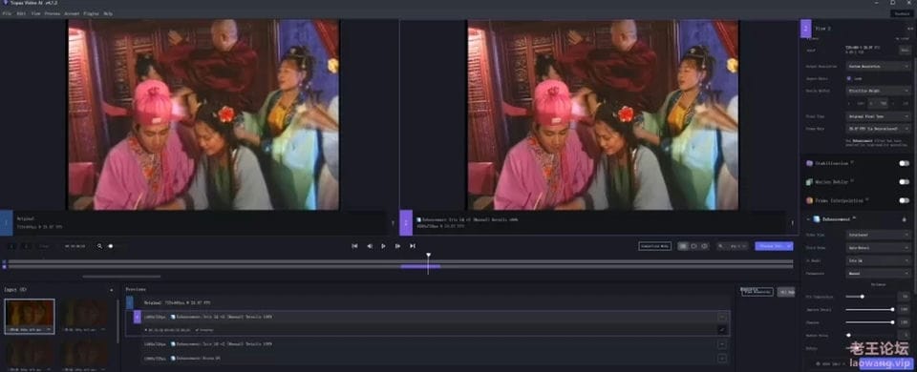Image resolution: width=917 pixels, height=372 pixels.
Task: Click the preview zoom magnifier icon
Action: tap(721, 246)
